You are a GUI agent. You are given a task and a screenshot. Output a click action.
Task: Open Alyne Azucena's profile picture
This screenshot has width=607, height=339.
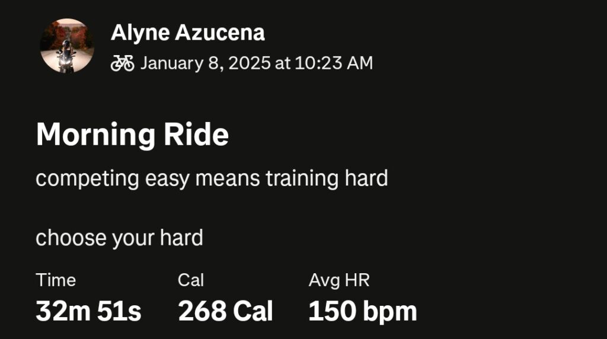pyautogui.click(x=67, y=46)
